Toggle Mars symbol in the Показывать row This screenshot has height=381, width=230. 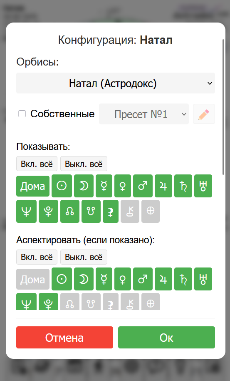[143, 186]
